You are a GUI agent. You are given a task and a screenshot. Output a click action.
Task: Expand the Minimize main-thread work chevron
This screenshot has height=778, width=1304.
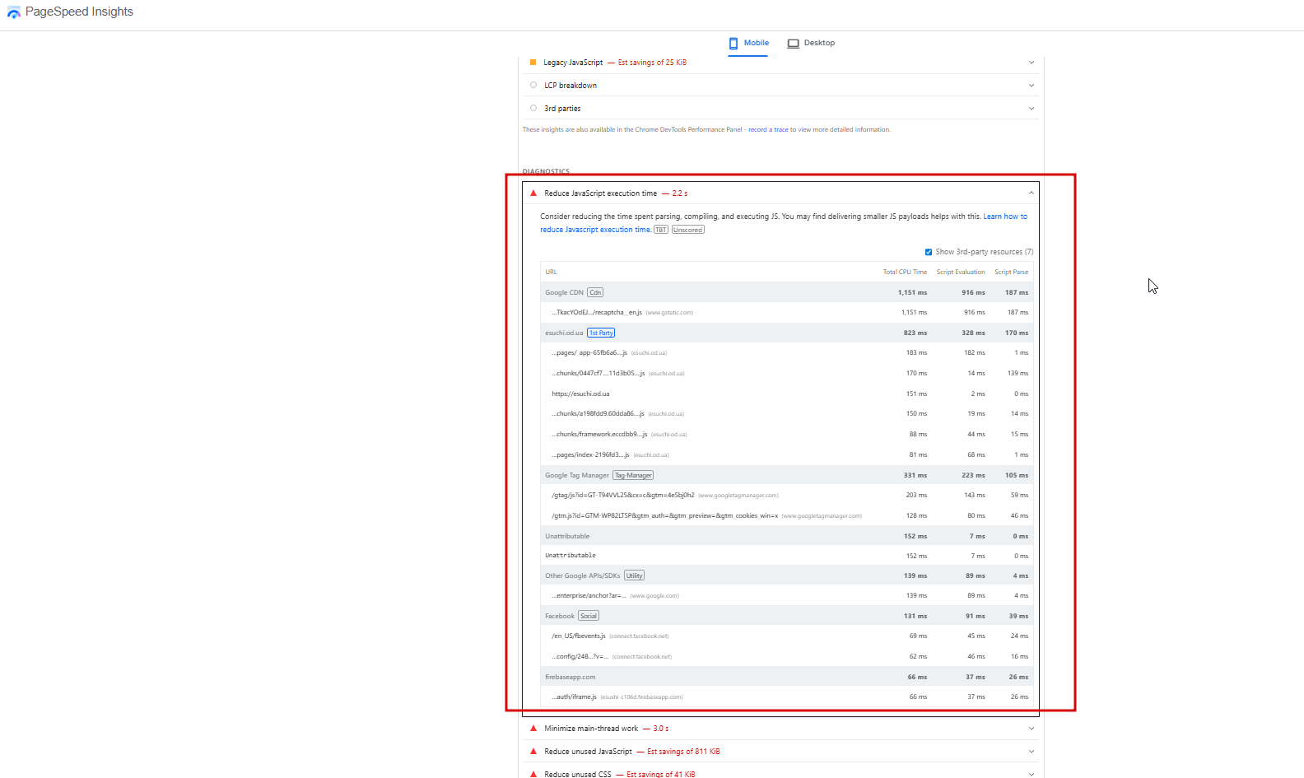1031,729
